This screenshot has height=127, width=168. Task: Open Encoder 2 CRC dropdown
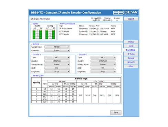103,68
